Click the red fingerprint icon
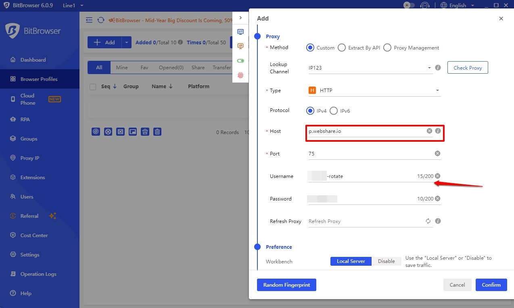 click(240, 75)
